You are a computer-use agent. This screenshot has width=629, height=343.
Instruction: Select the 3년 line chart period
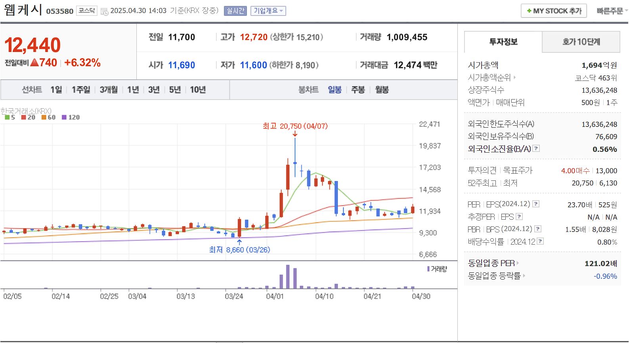[154, 90]
